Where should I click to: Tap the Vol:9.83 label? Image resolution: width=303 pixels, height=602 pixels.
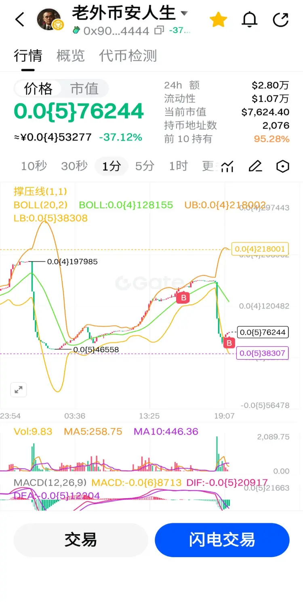[x=33, y=431]
